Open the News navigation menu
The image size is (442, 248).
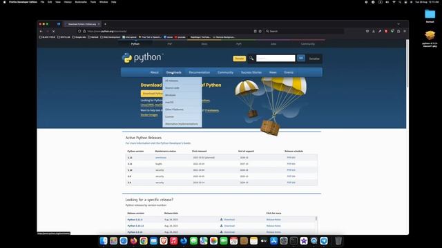tap(273, 72)
